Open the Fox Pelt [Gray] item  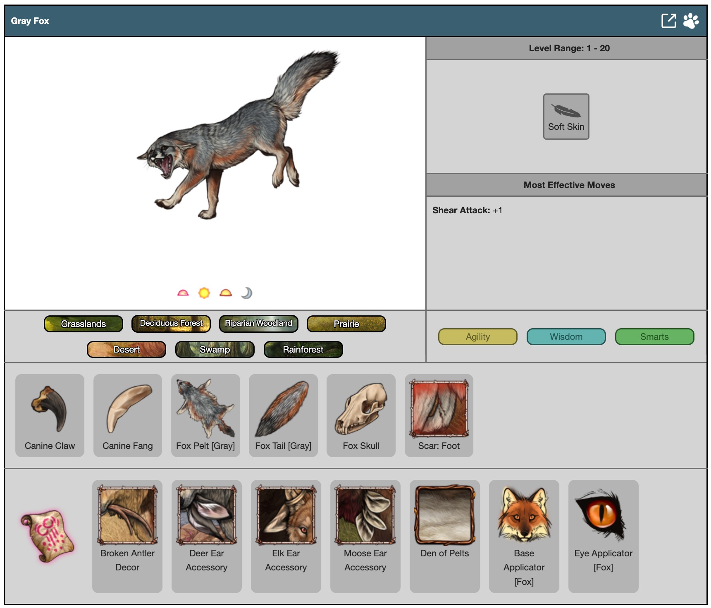(205, 415)
